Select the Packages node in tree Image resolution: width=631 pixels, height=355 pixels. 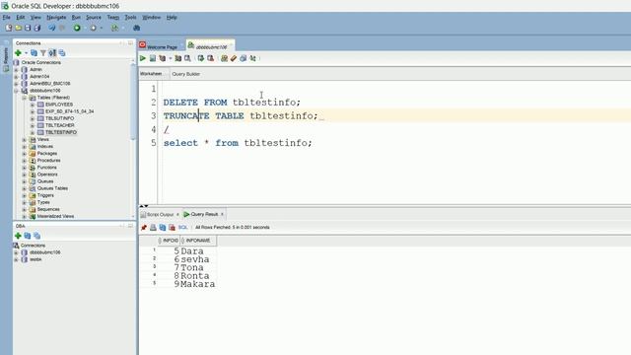[x=47, y=154]
